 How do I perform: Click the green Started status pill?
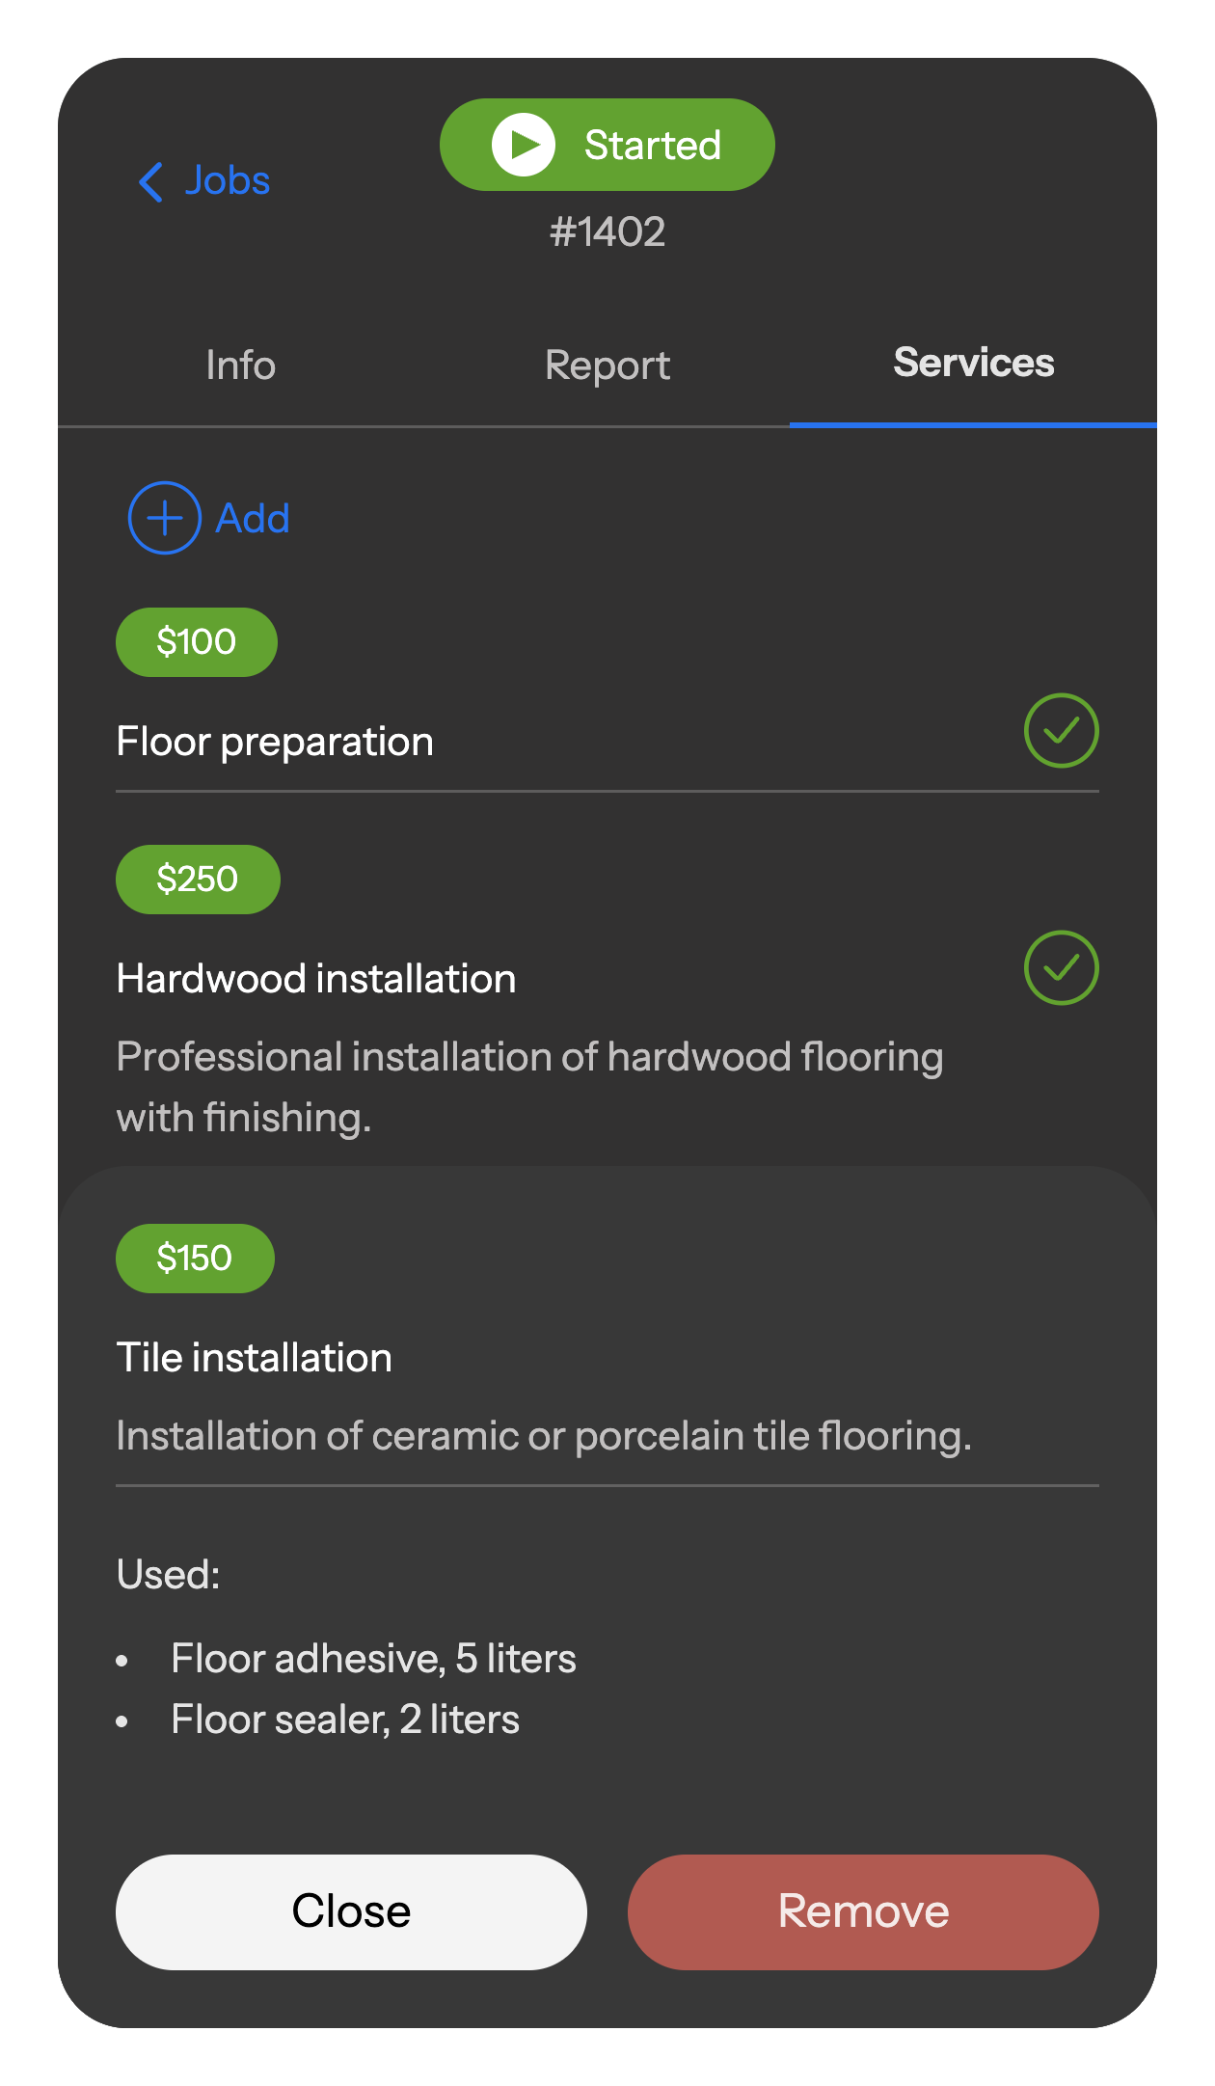click(x=607, y=145)
